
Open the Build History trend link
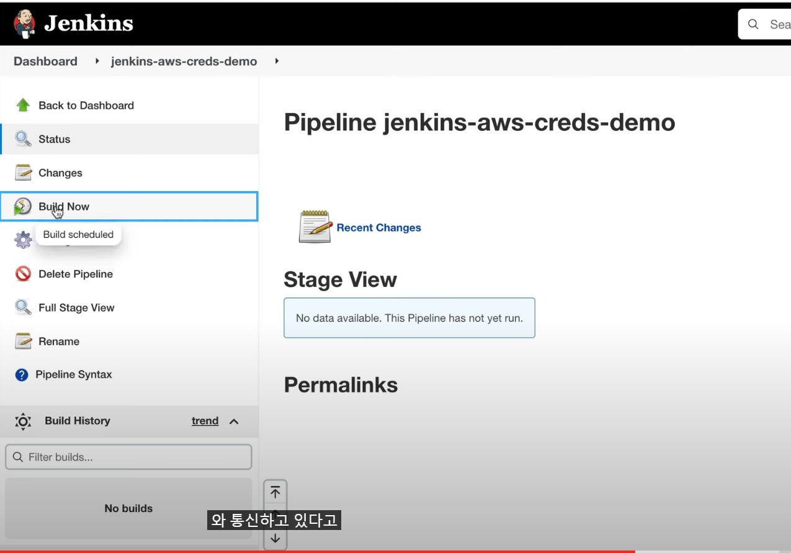click(205, 421)
